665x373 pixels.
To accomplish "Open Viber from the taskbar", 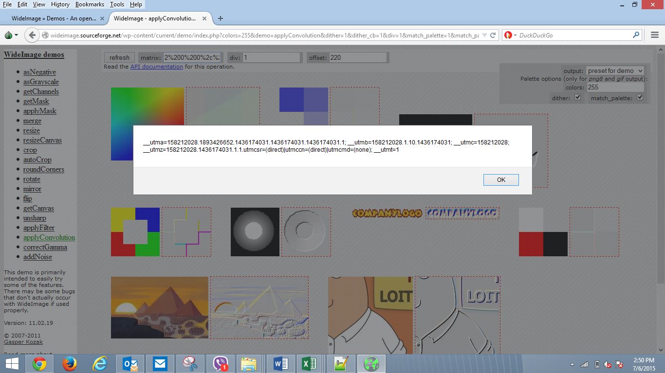I will point(221,363).
